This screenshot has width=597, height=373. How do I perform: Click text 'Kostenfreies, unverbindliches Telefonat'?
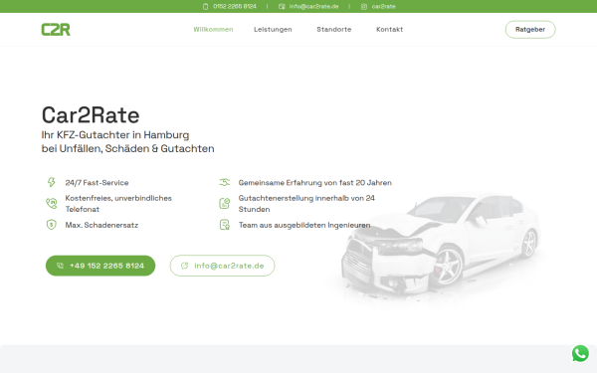pyautogui.click(x=118, y=204)
